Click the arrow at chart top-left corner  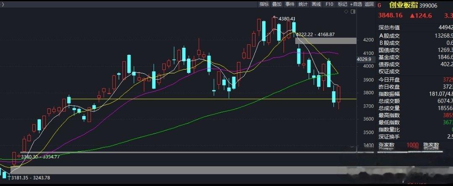tap(3, 4)
